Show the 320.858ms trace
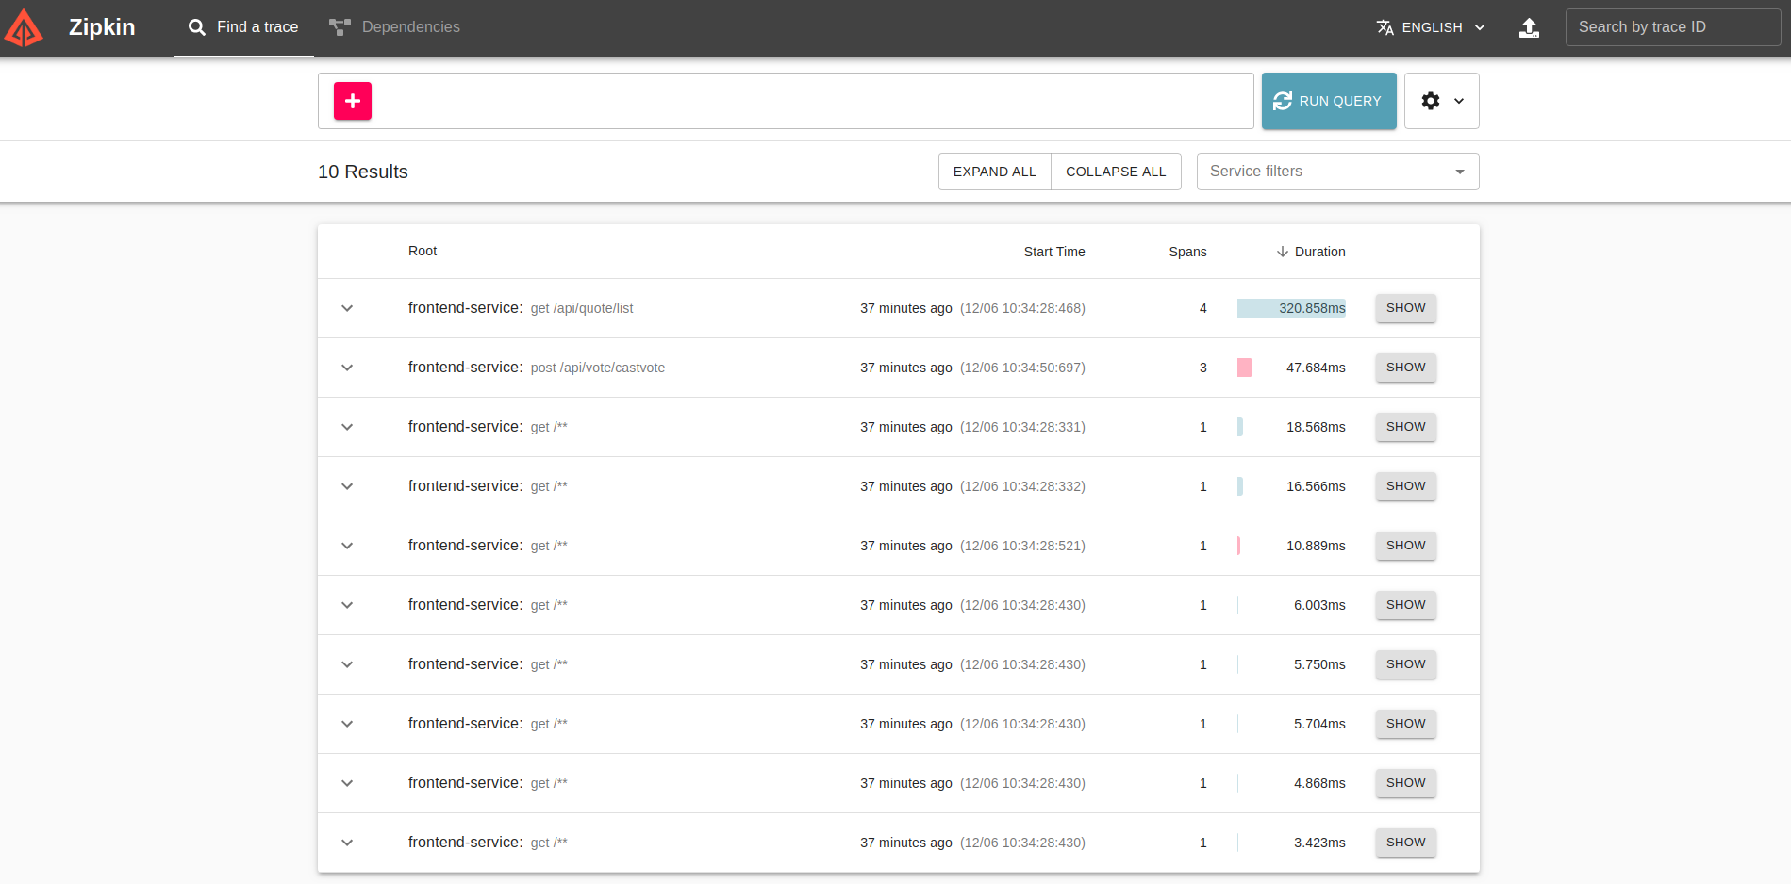 pyautogui.click(x=1405, y=308)
